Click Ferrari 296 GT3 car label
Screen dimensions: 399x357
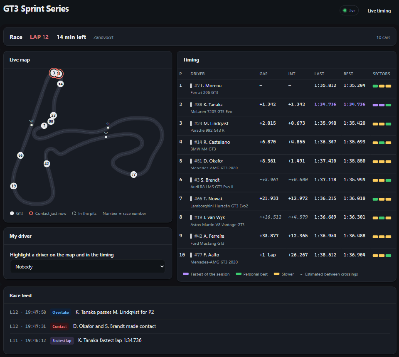(204, 93)
